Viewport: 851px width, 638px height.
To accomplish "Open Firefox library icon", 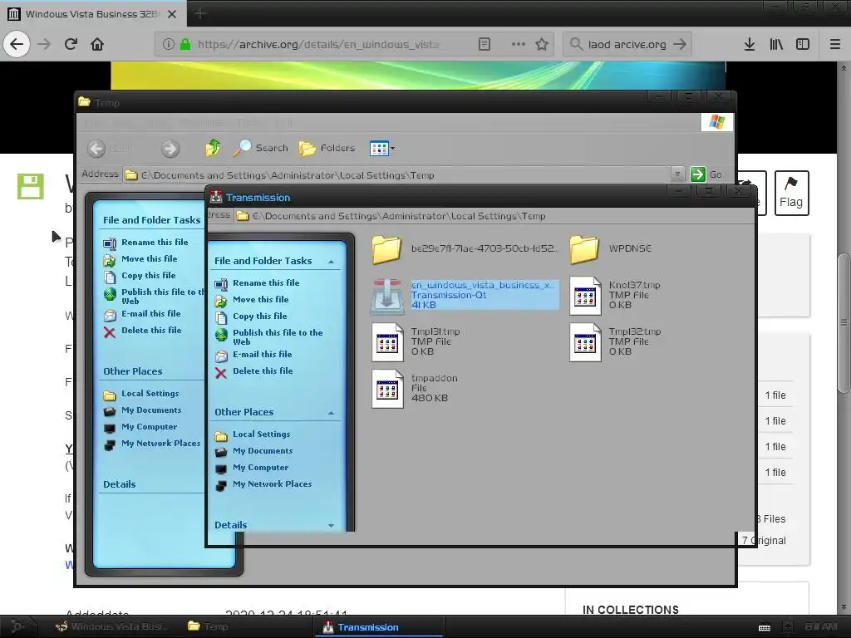I will click(776, 44).
